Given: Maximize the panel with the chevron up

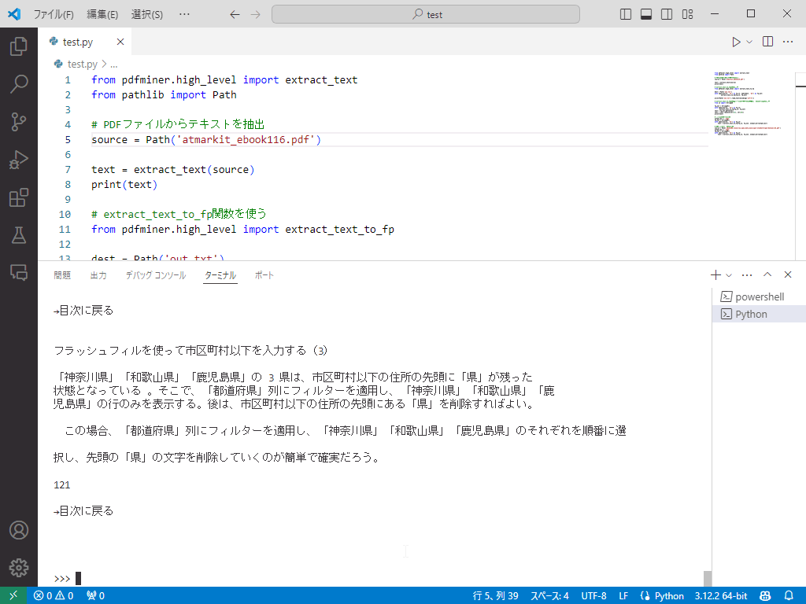Looking at the screenshot, I should pos(767,275).
